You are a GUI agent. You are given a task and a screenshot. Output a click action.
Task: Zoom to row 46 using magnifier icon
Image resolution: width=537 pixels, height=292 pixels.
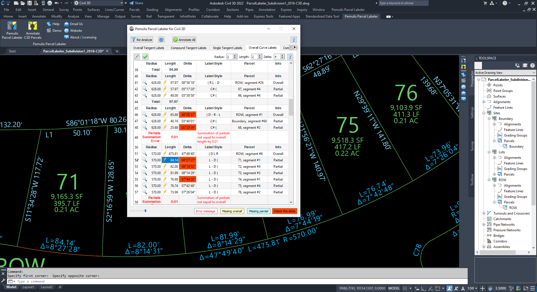(145, 115)
